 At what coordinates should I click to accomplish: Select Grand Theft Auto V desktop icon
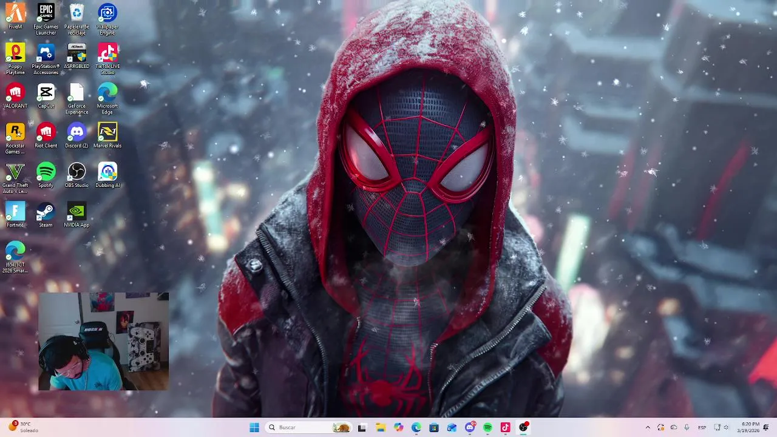15,177
